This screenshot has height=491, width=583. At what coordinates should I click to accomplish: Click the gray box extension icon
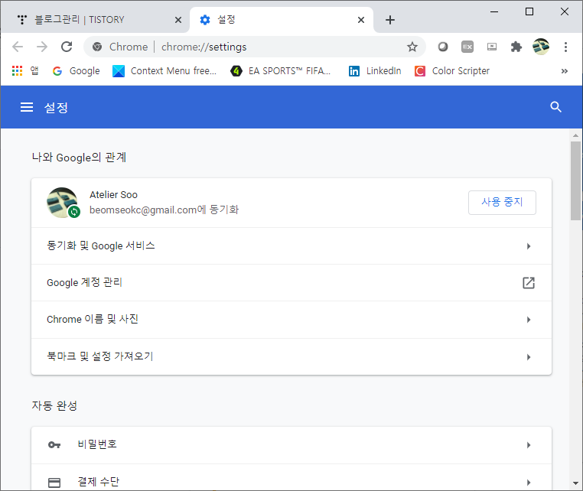pos(467,47)
